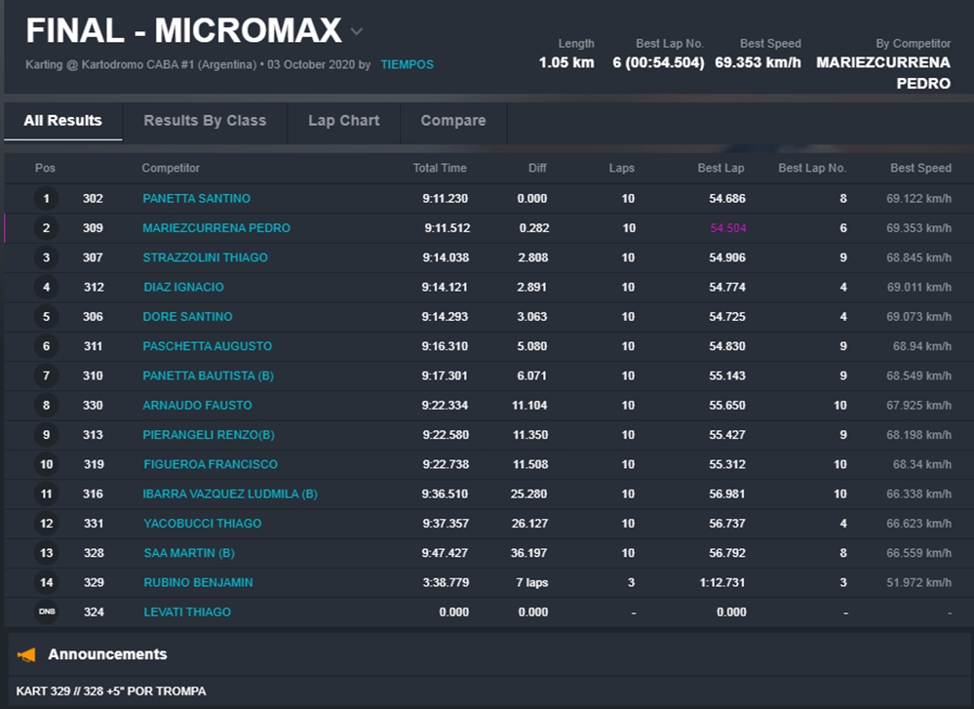Viewport: 974px width, 709px height.
Task: Click position 14 circle badge
Action: tap(46, 583)
